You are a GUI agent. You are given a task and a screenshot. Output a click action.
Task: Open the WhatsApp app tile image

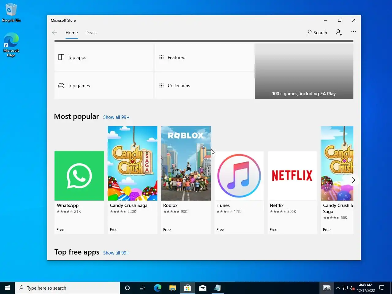coord(79,176)
